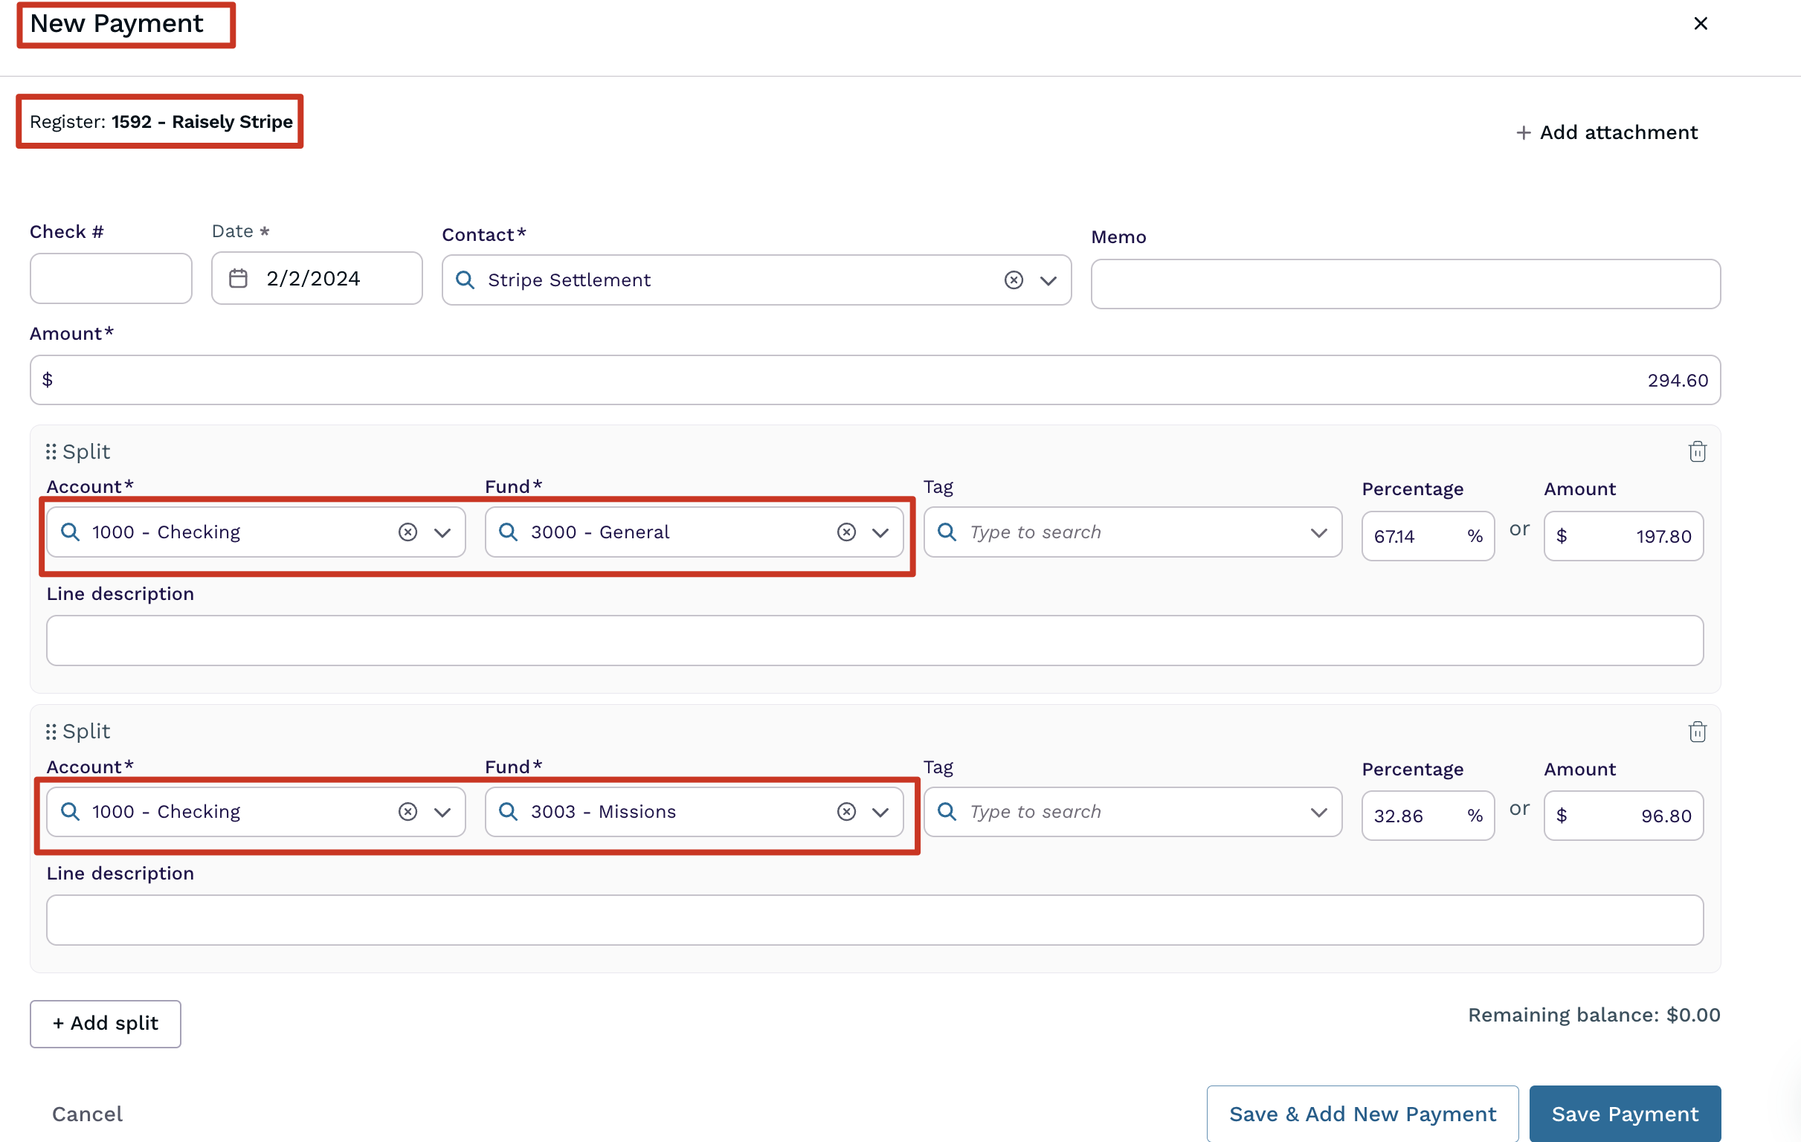Click the calendar icon in Date field
The width and height of the screenshot is (1801, 1142).
point(238,278)
